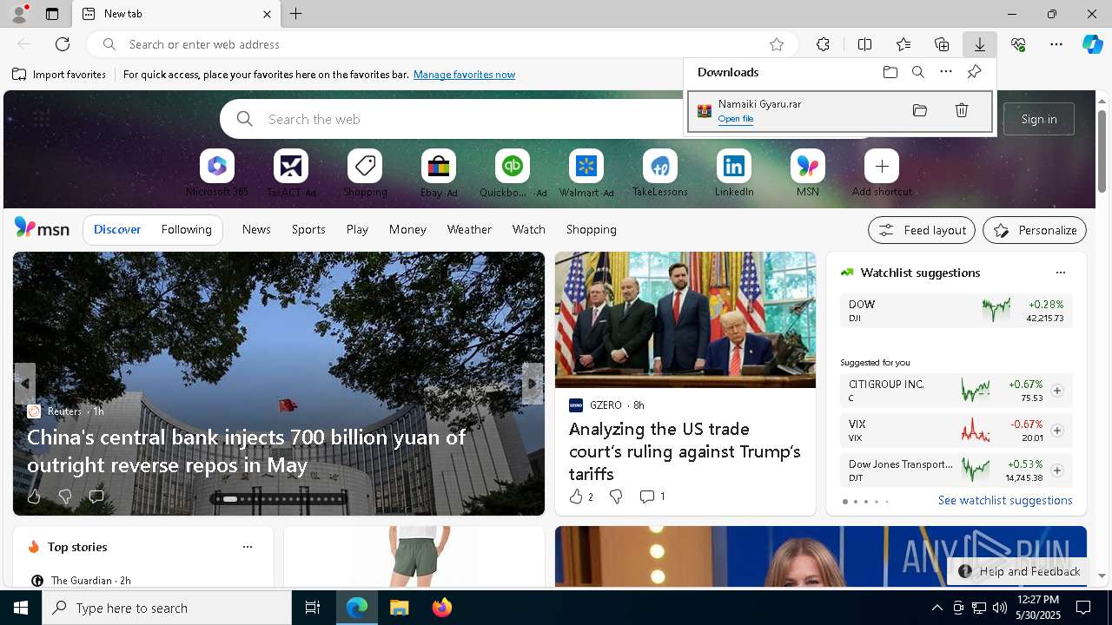
Task: Add Citigroup Inc. to watchlist
Action: point(1056,391)
